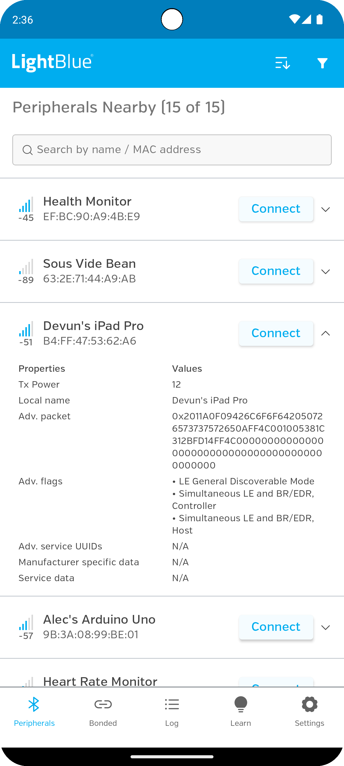Open the filter funnel icon
The width and height of the screenshot is (344, 766).
[x=322, y=63]
